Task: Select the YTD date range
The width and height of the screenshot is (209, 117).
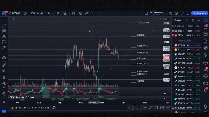Action: (34, 108)
